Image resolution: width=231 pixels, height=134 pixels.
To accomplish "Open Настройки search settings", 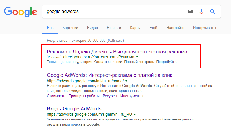I will 175,28.
